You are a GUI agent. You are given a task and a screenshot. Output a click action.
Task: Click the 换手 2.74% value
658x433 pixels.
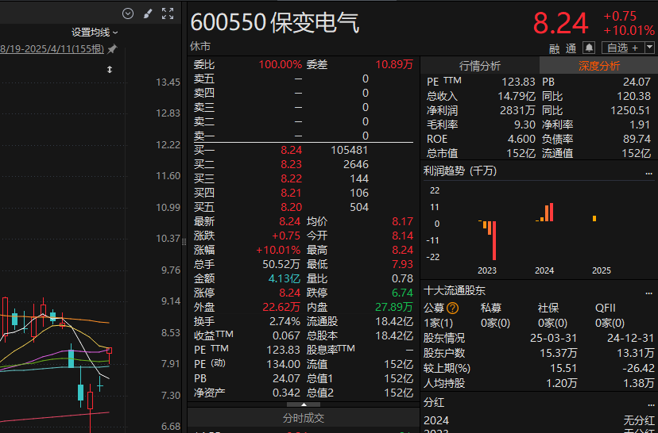tap(284, 321)
